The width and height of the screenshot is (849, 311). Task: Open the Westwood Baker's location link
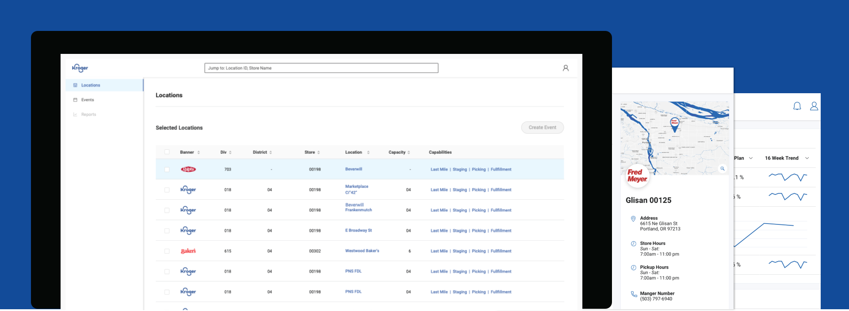tap(362, 251)
